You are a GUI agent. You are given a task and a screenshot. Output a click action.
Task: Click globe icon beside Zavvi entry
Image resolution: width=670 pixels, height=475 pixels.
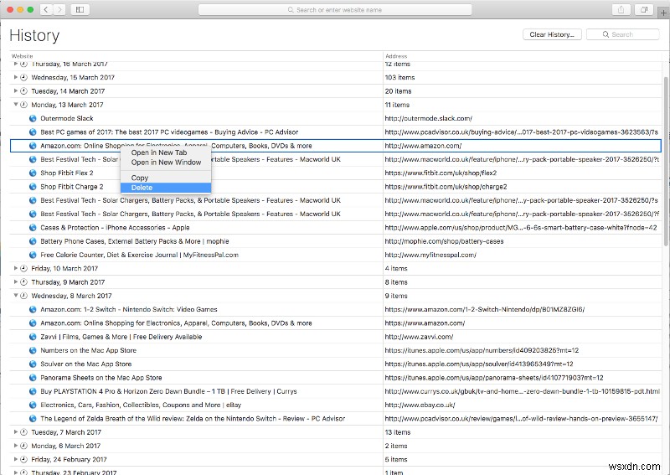tap(33, 337)
